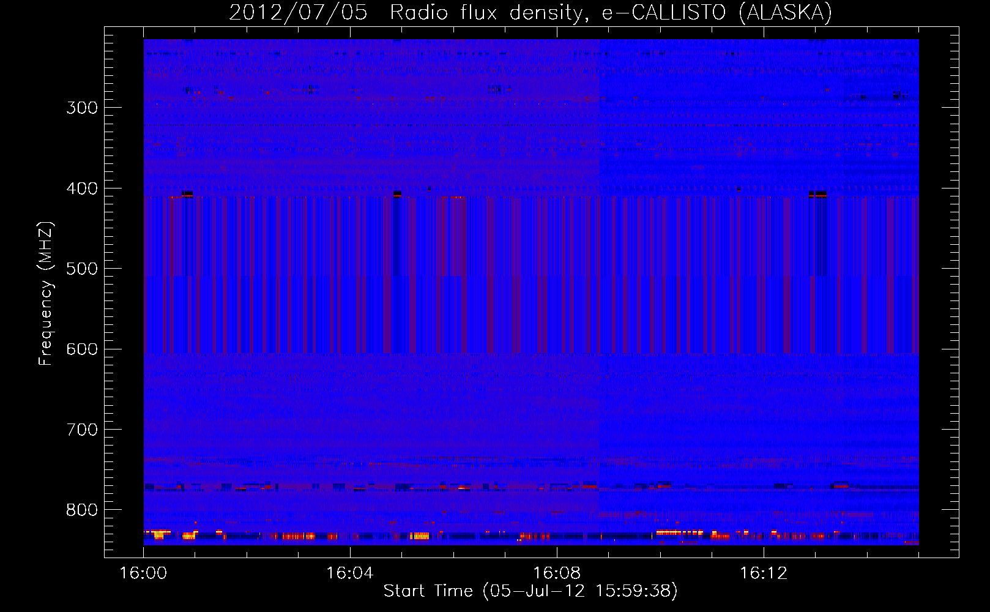
Task: Click the 300 frequency tick label
Action: tap(82, 108)
